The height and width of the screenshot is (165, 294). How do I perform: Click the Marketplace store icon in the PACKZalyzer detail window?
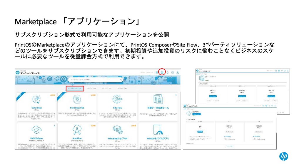pyautogui.click(x=266, y=106)
